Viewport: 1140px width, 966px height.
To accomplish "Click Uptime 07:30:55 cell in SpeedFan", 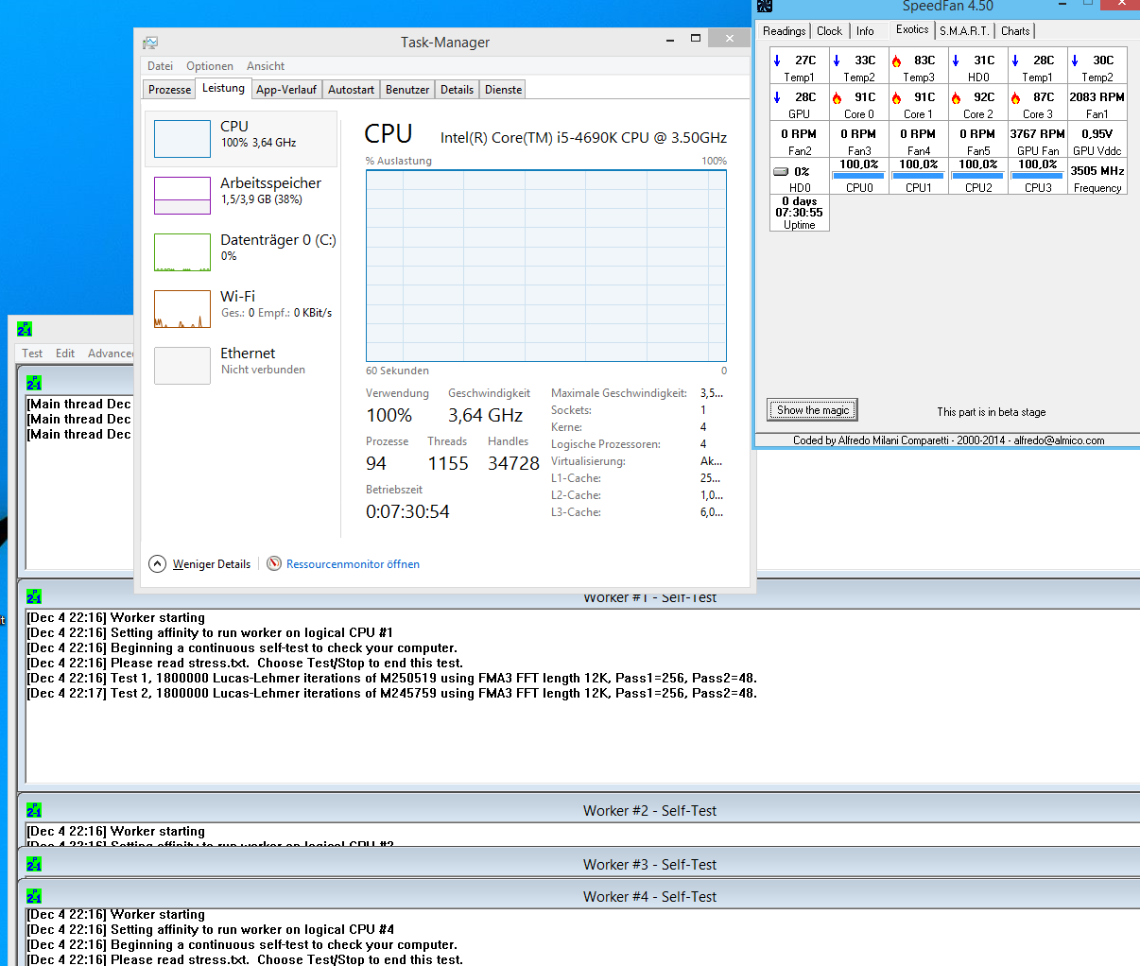I will [799, 213].
